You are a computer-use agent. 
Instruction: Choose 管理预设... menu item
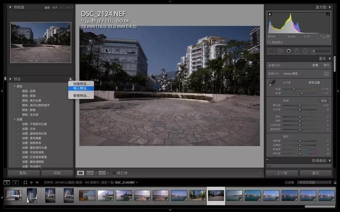81,96
